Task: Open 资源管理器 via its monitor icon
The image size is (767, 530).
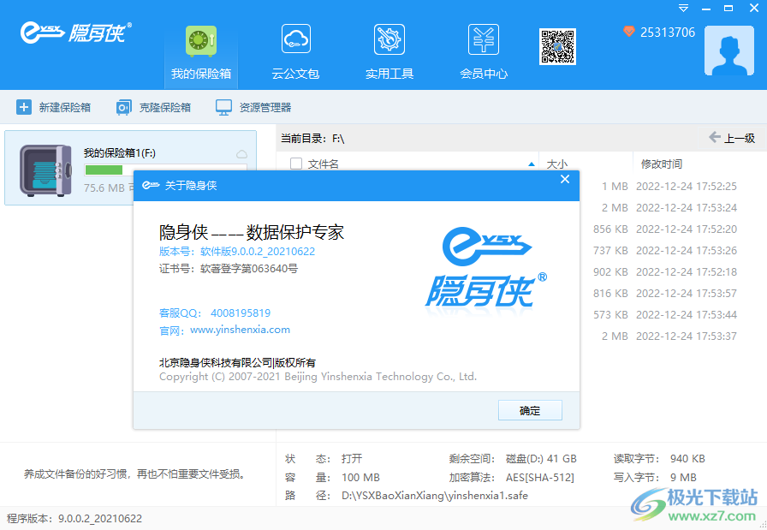Action: [223, 107]
